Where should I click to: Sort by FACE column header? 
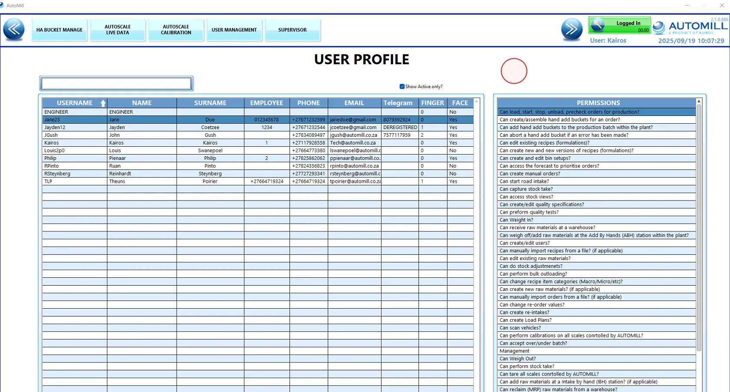click(x=460, y=103)
